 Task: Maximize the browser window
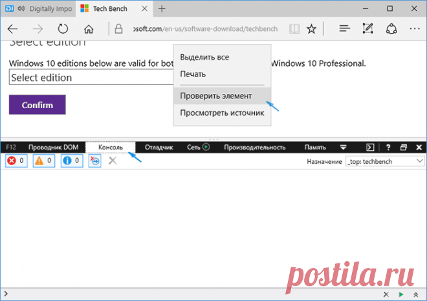pyautogui.click(x=390, y=8)
